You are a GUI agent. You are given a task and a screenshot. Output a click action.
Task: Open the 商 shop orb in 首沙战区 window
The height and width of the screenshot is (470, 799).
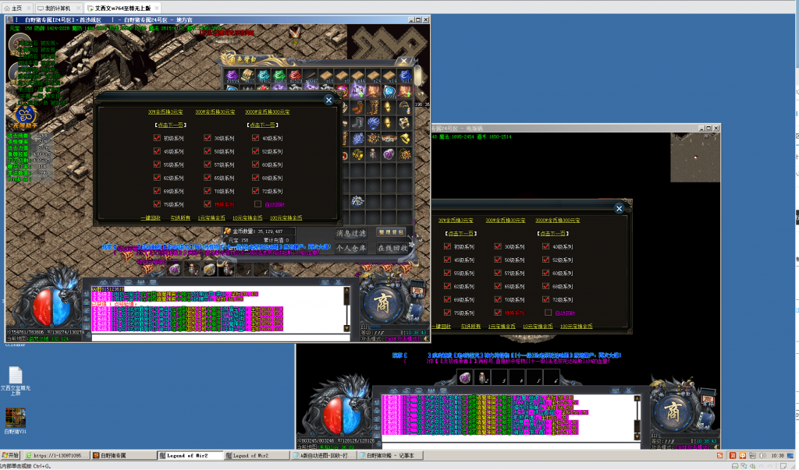(x=382, y=303)
